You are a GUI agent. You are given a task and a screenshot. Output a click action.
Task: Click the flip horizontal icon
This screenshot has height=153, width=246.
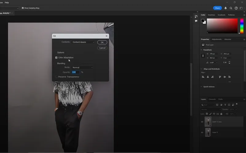[x=224, y=62]
